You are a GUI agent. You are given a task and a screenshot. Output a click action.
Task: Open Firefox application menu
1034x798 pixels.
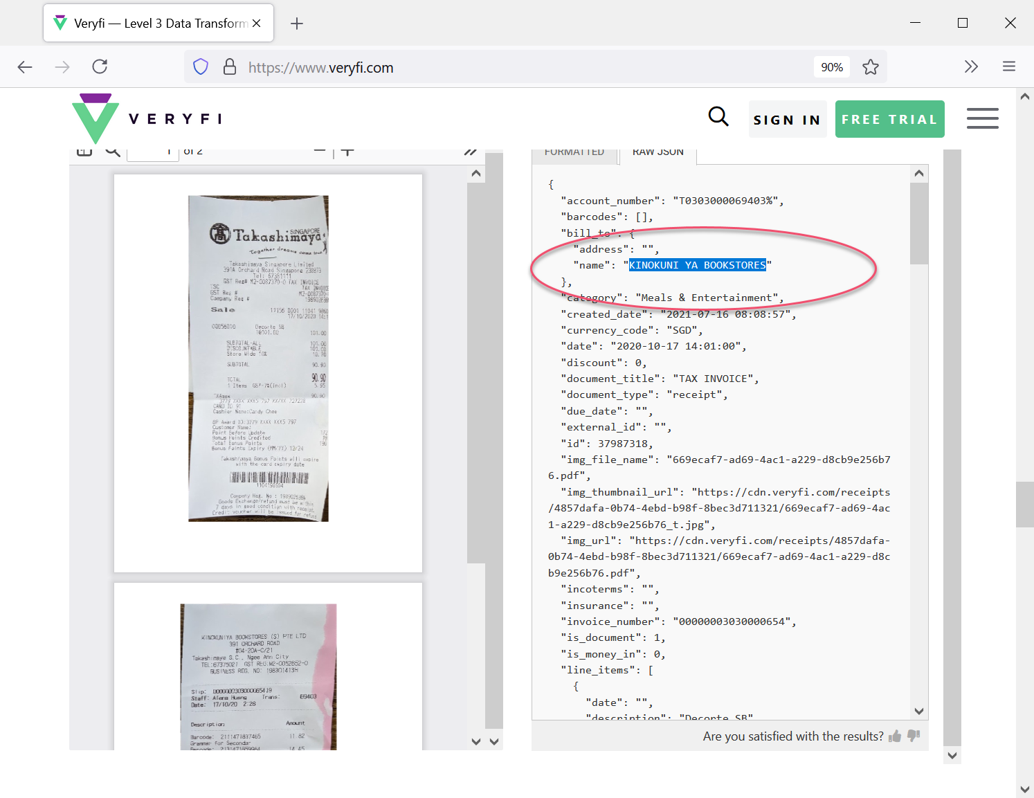[x=1008, y=67]
